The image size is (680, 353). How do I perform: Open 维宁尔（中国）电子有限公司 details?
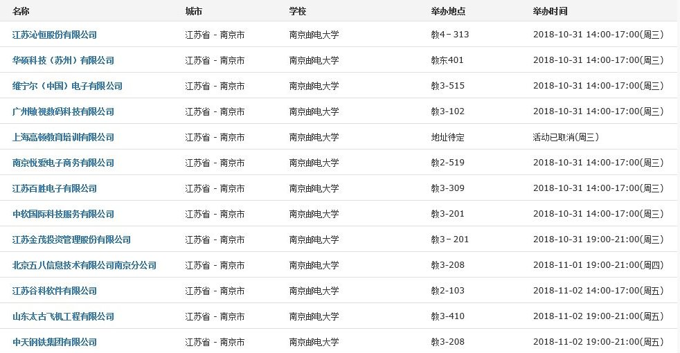pyautogui.click(x=67, y=86)
